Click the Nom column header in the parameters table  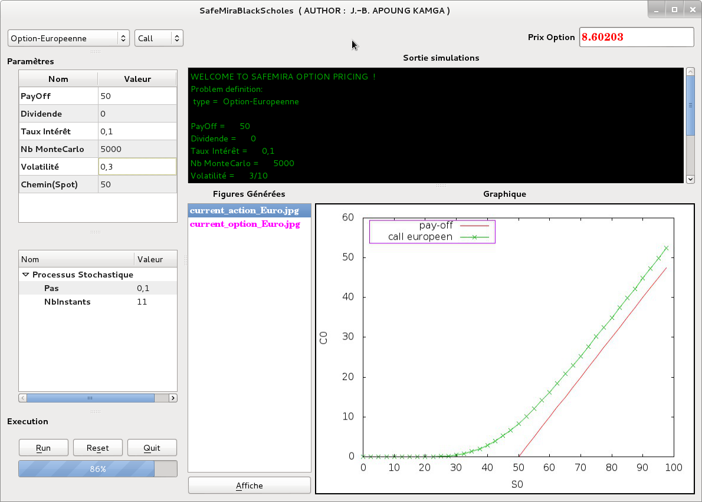pyautogui.click(x=58, y=79)
